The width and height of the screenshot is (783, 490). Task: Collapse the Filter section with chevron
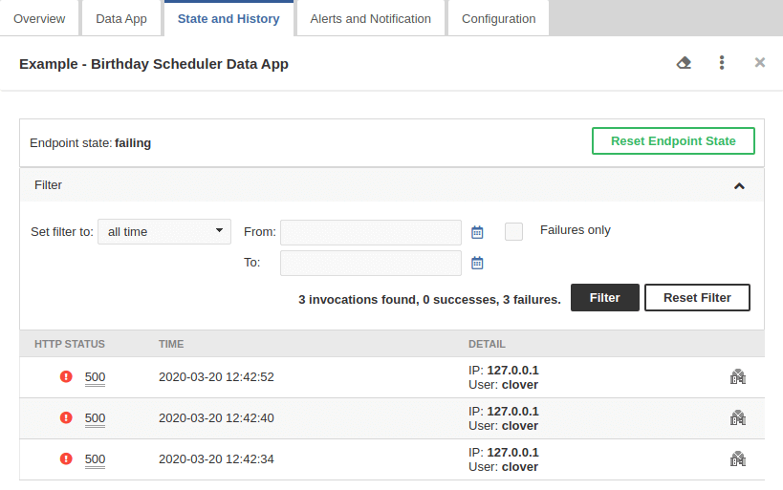pyautogui.click(x=739, y=185)
